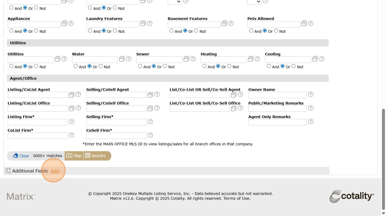Choose the And option under Cooling

(x=269, y=66)
